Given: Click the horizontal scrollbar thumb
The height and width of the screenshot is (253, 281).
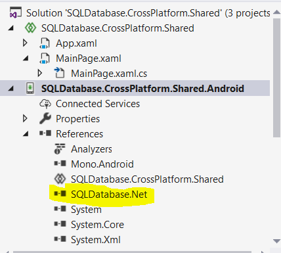Looking at the screenshot, I should 132,252.
